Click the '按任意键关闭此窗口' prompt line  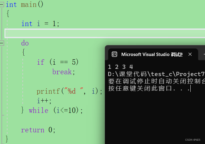(149, 88)
